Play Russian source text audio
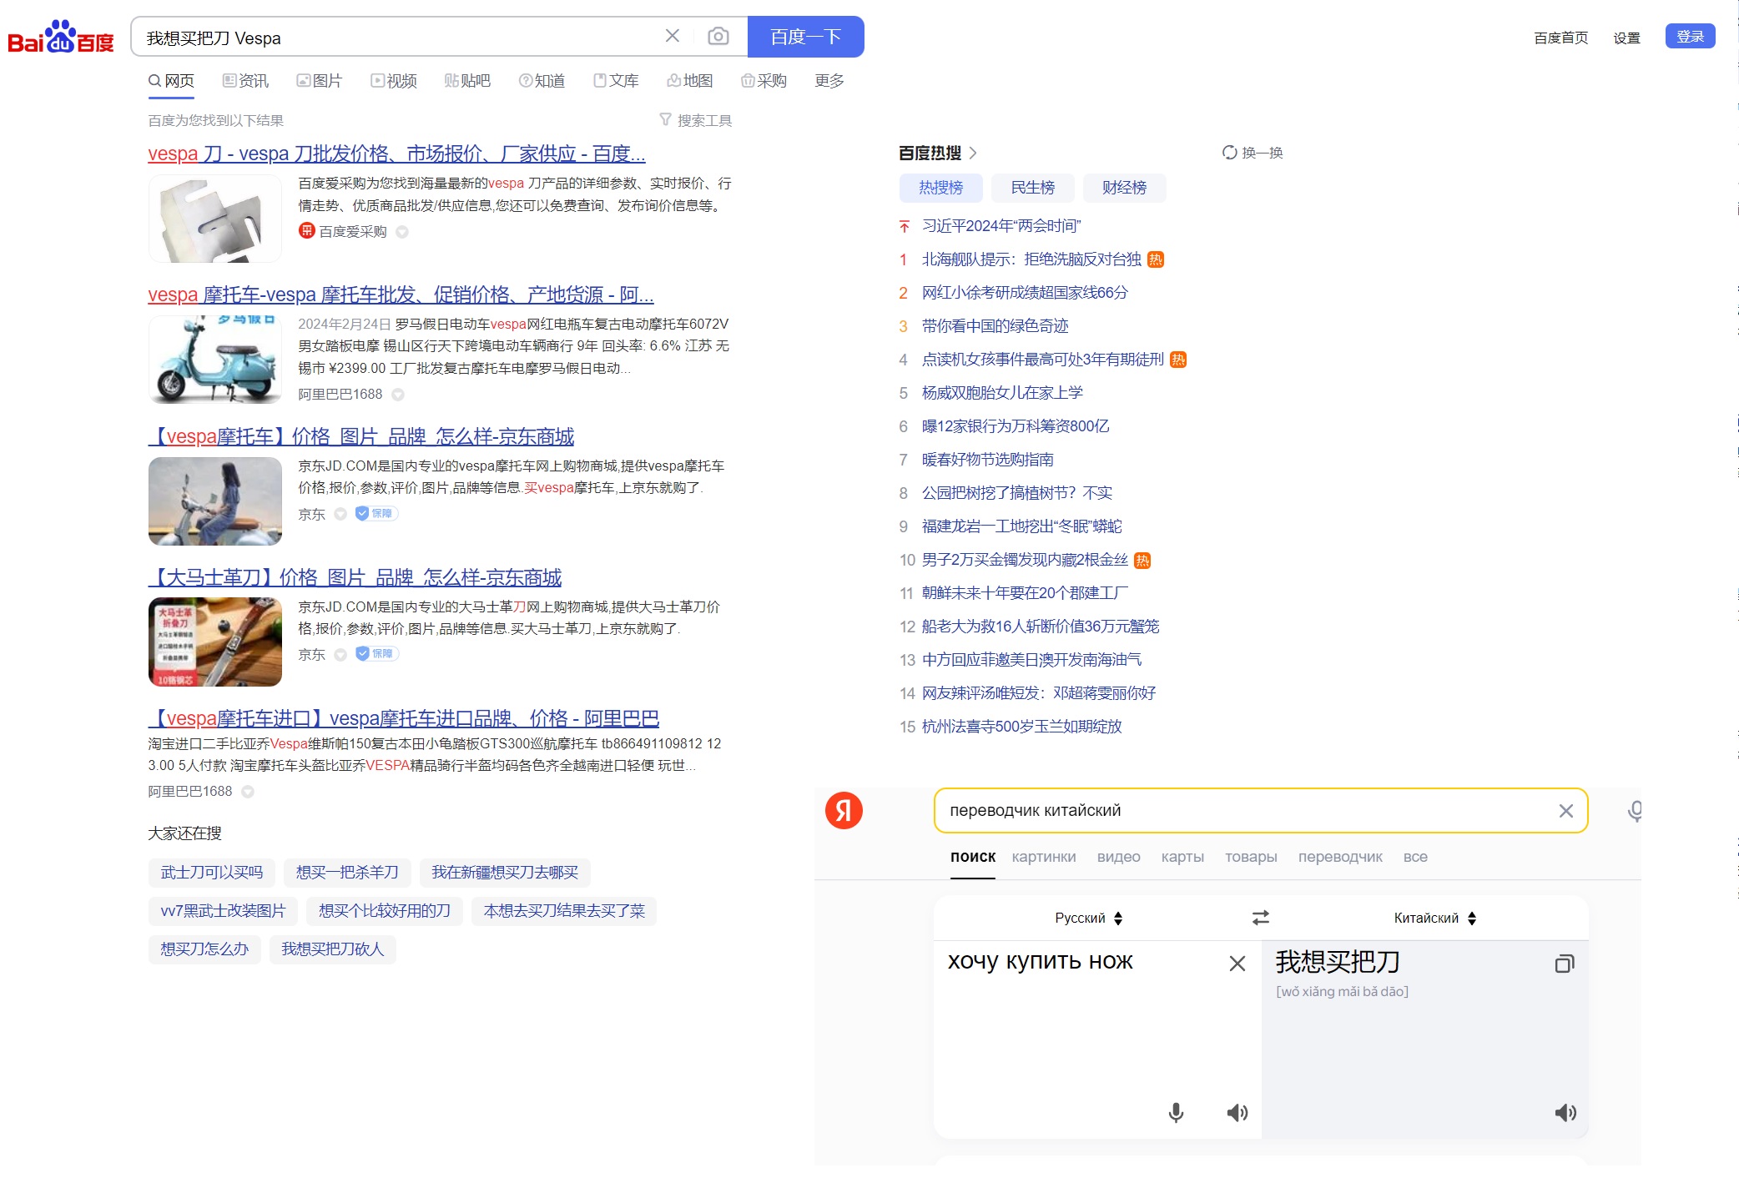1739x1198 pixels. click(x=1237, y=1112)
